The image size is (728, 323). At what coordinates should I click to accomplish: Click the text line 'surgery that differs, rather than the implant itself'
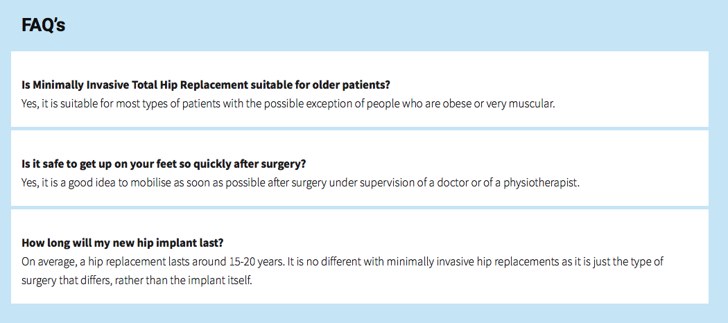coord(137,280)
